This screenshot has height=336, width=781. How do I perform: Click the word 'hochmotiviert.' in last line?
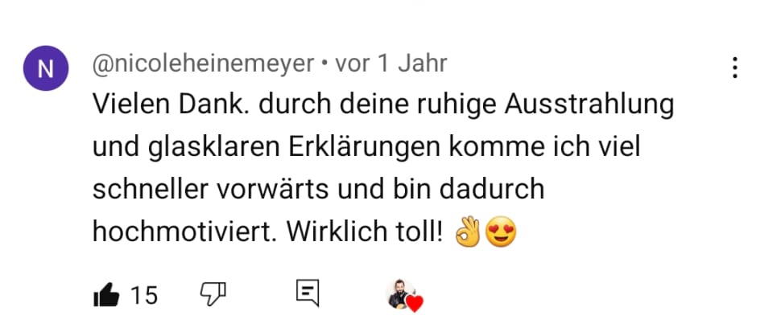(x=184, y=232)
